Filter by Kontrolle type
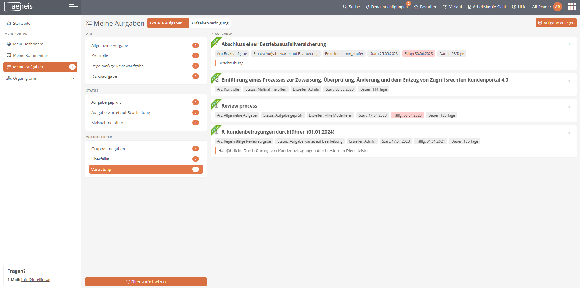The image size is (580, 288). pyautogui.click(x=146, y=56)
